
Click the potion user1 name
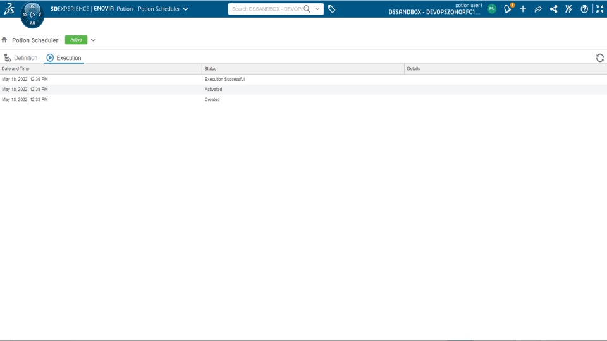(x=469, y=6)
